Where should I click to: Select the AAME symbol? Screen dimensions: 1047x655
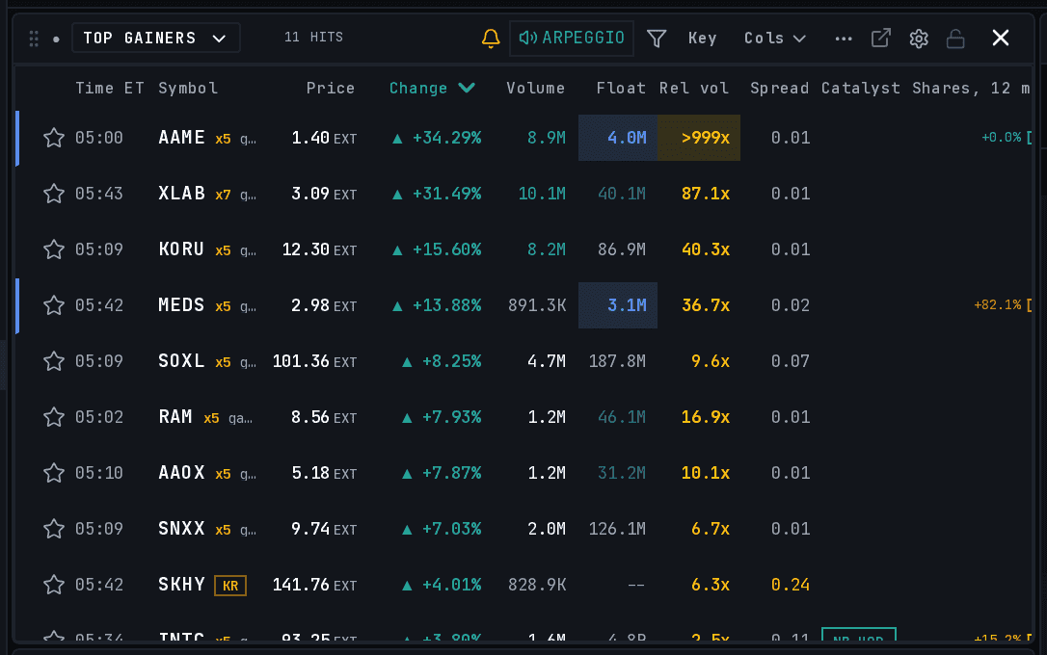pos(181,138)
